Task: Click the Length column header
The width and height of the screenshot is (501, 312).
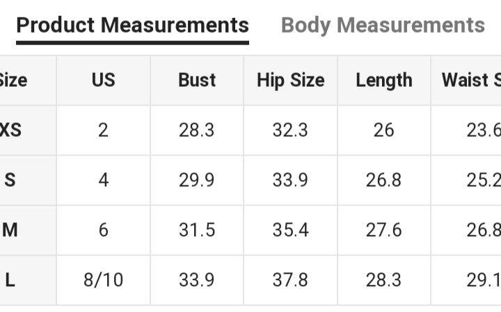Action: coord(384,81)
